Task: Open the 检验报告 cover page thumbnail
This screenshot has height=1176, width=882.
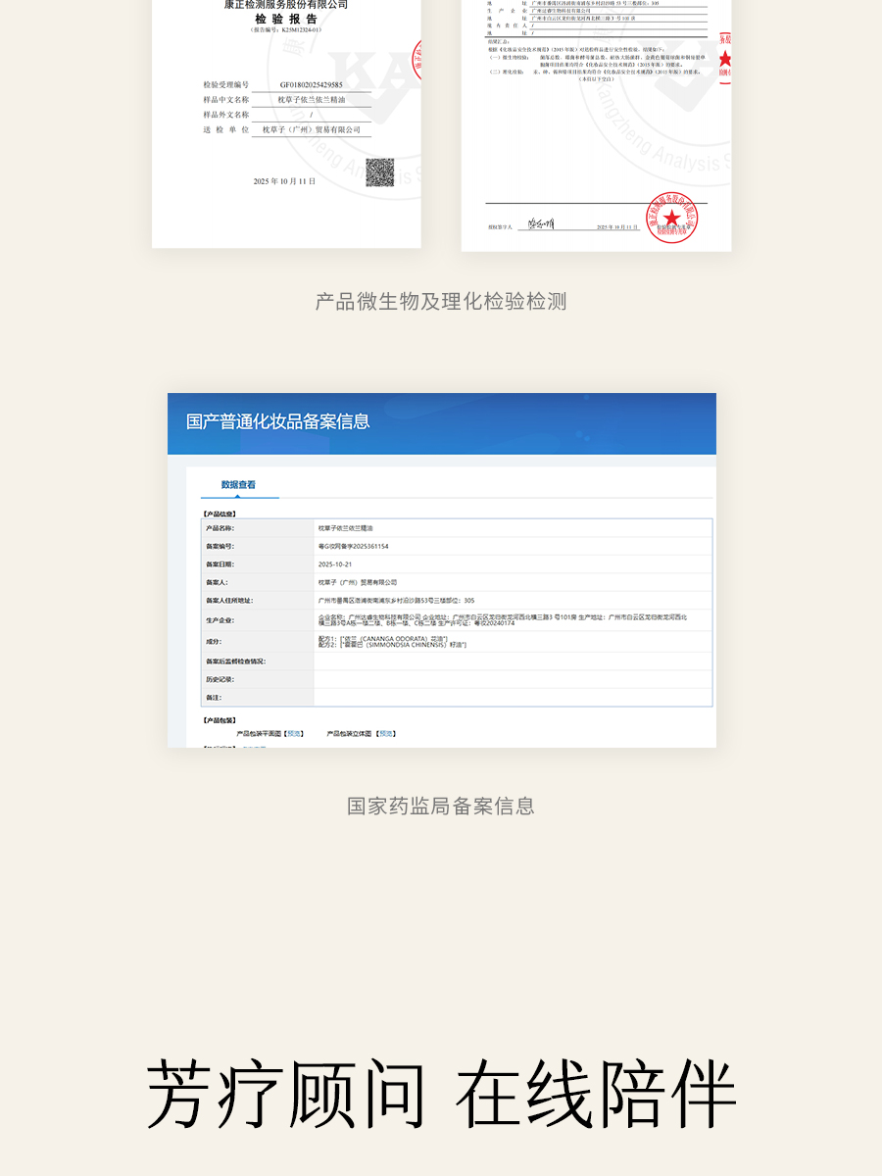Action: [x=286, y=123]
